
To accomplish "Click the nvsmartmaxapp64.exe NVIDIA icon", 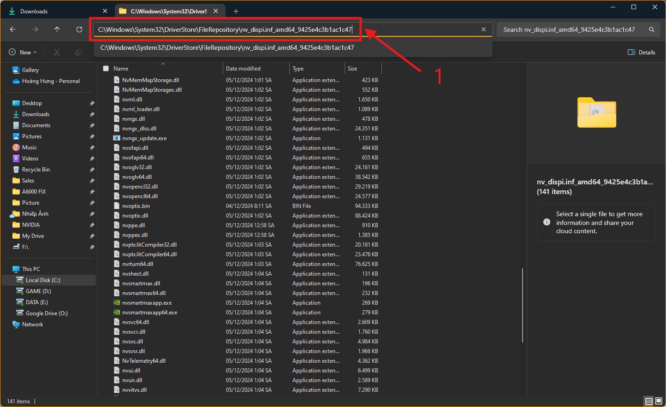I will pos(117,313).
